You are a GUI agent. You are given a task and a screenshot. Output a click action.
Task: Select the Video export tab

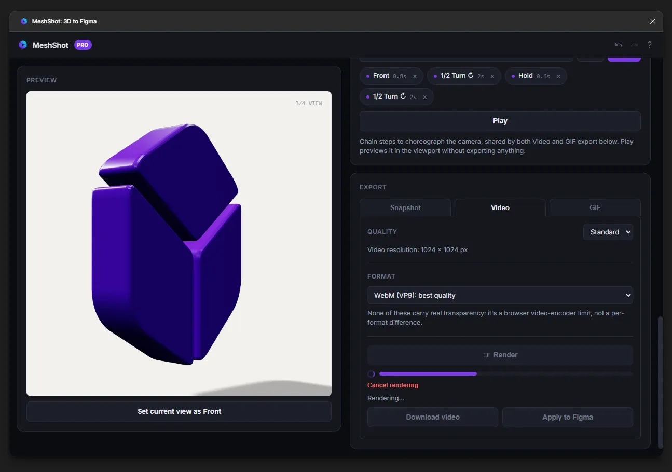500,207
